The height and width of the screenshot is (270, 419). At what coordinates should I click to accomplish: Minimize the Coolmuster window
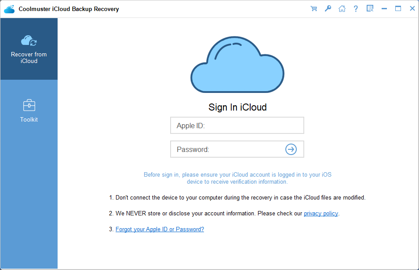click(384, 8)
